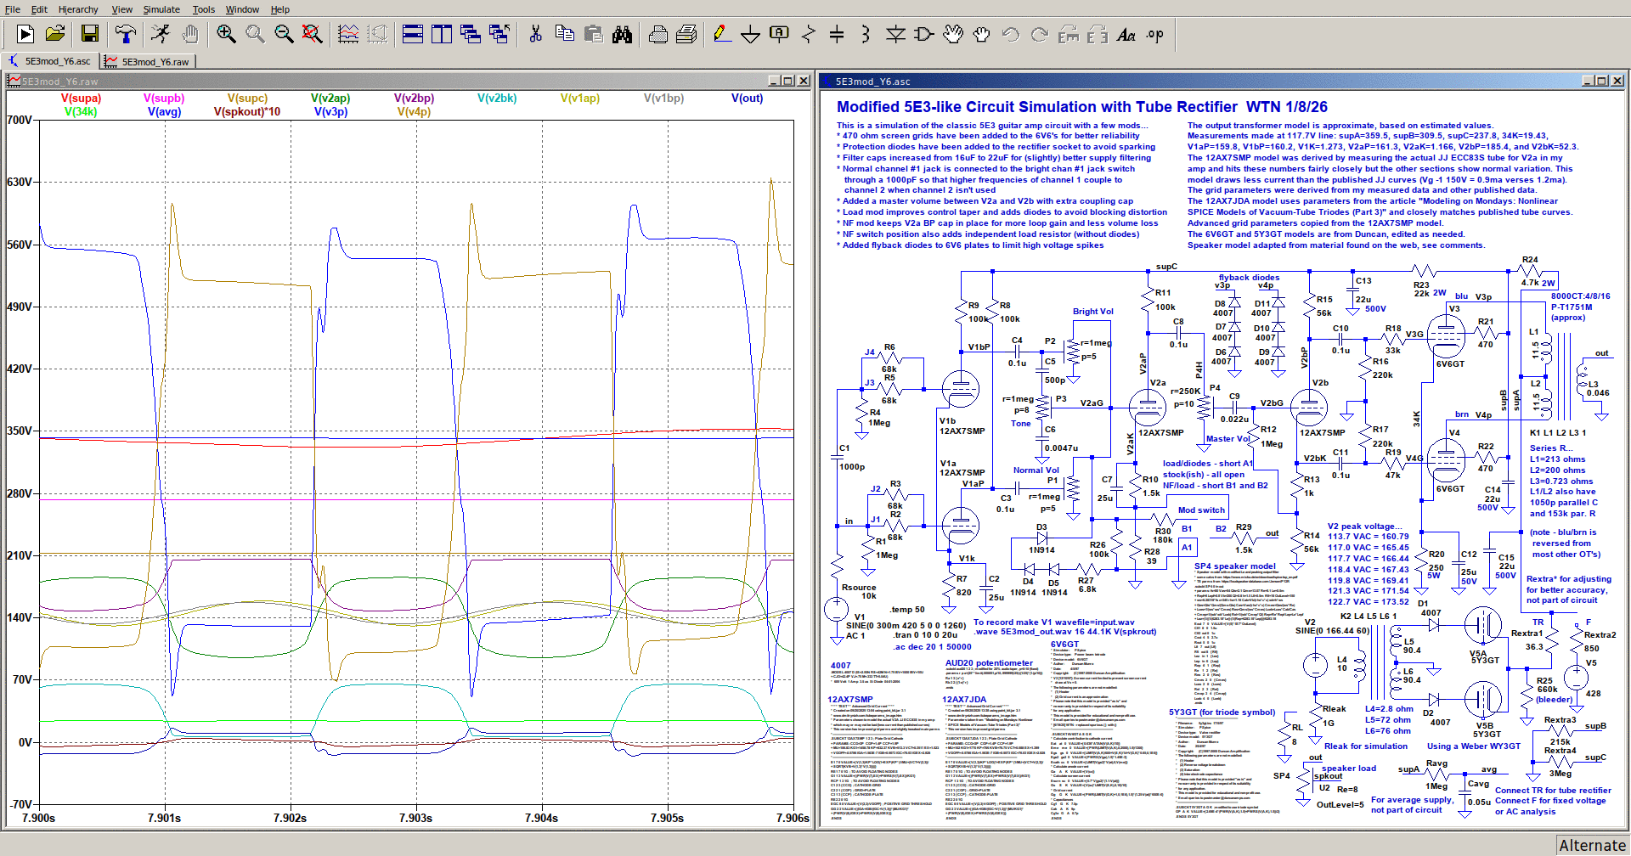The image size is (1631, 856).
Task: Open the Control Panel hammer icon
Action: pyautogui.click(x=126, y=34)
